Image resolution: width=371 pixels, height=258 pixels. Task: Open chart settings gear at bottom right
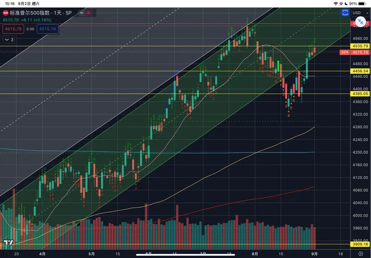tap(361, 254)
